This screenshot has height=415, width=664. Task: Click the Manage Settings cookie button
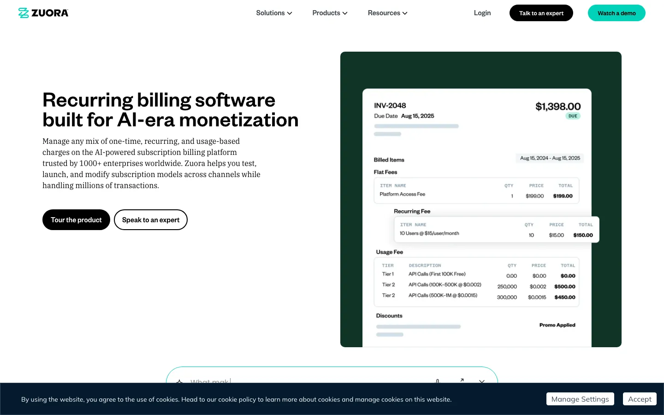[580, 399]
